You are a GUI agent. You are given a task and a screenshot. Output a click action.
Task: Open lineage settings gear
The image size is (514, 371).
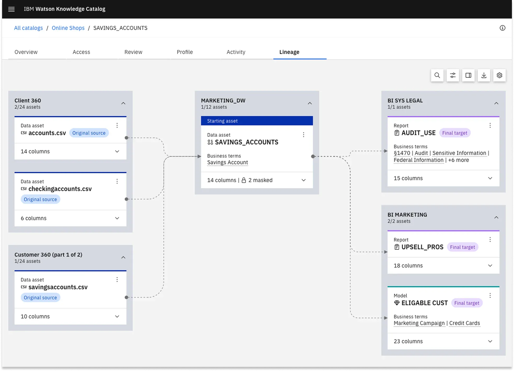[499, 75]
